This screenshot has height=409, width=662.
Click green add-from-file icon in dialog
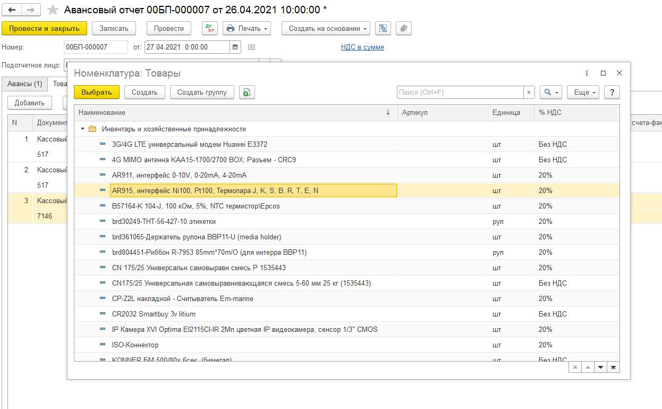tap(247, 93)
